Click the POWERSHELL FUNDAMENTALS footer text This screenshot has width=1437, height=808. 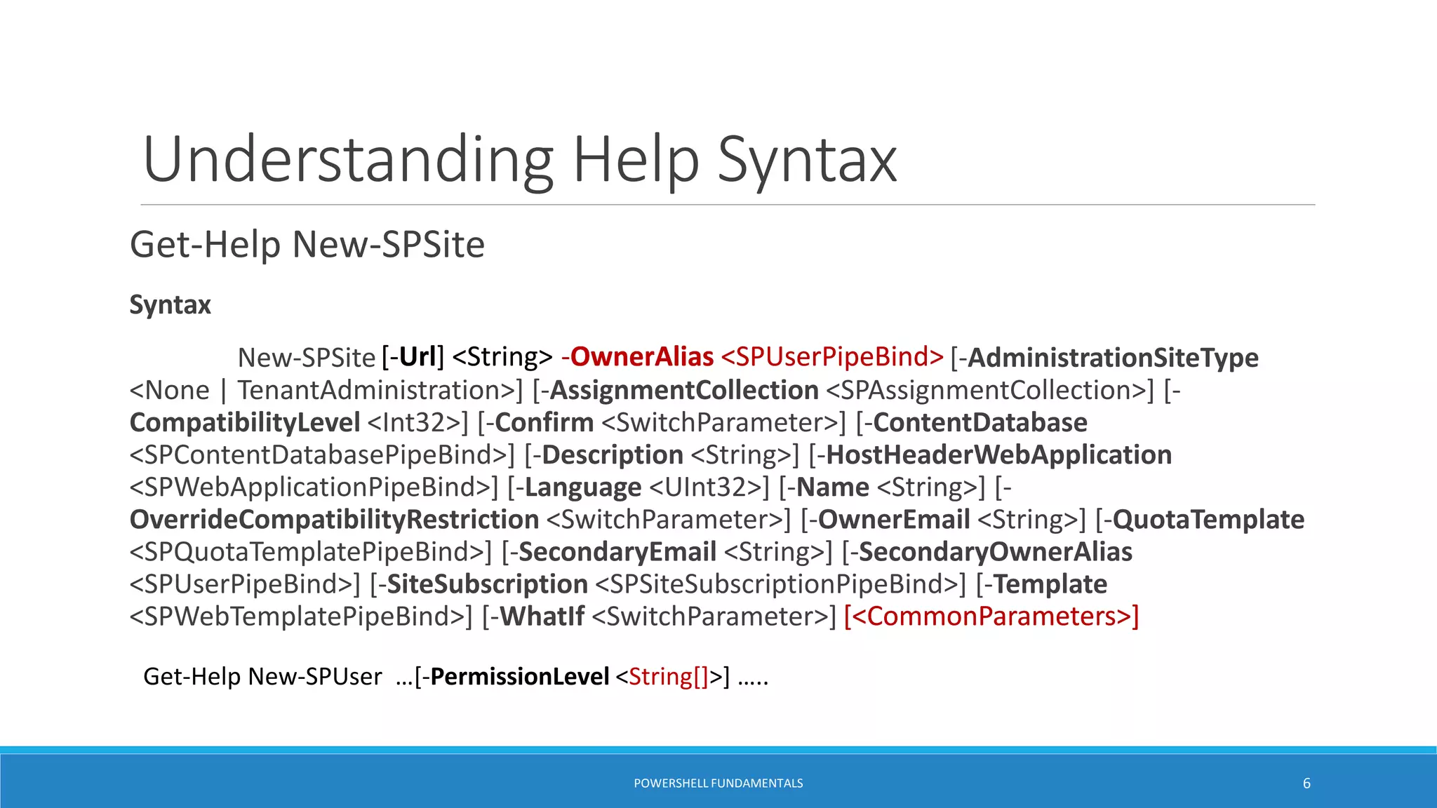click(x=718, y=783)
